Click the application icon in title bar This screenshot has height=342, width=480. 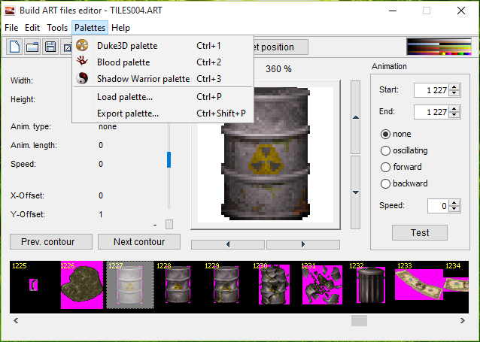10,11
